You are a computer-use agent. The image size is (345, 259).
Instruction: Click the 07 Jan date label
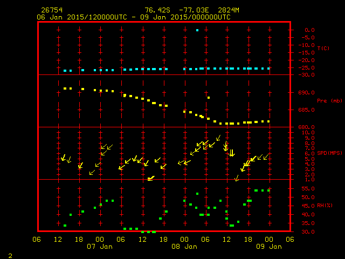coord(100,247)
